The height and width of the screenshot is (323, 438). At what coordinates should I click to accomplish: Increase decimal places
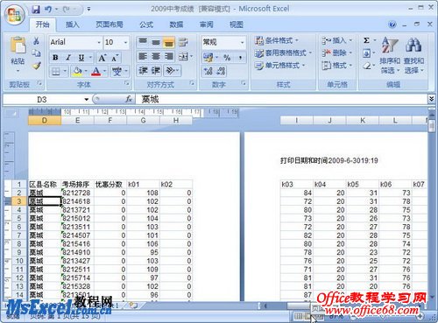click(x=208, y=71)
